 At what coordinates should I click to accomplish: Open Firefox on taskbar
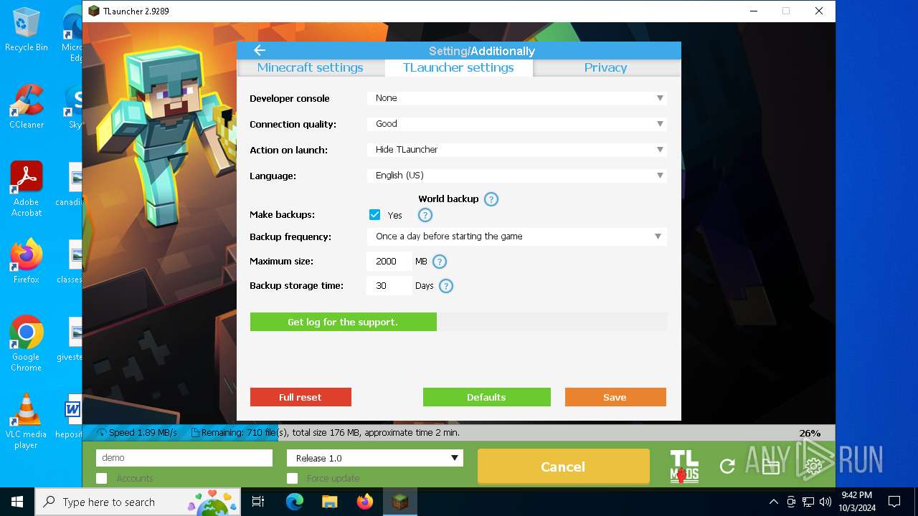(365, 502)
